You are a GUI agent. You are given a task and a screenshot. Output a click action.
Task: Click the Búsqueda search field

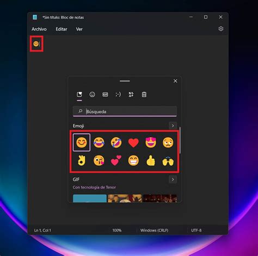coord(125,111)
